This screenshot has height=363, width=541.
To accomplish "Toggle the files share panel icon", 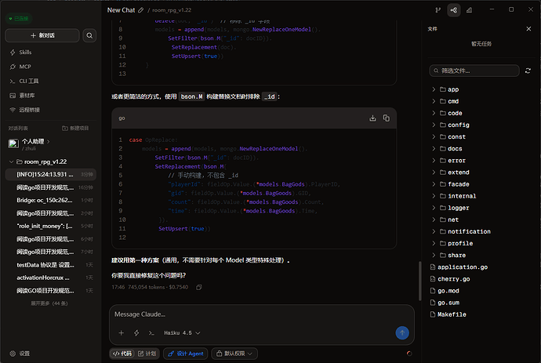I will 454,10.
